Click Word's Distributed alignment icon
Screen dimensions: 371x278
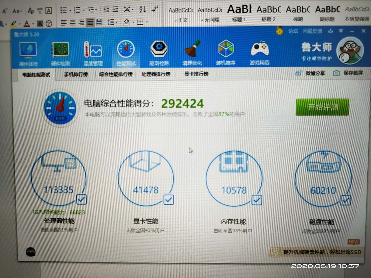coord(99,22)
